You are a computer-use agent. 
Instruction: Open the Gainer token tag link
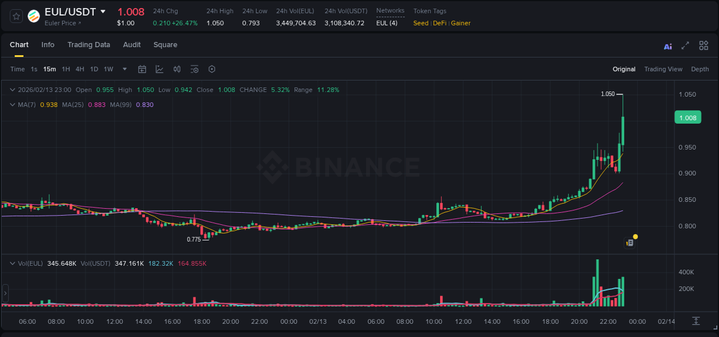pos(461,23)
